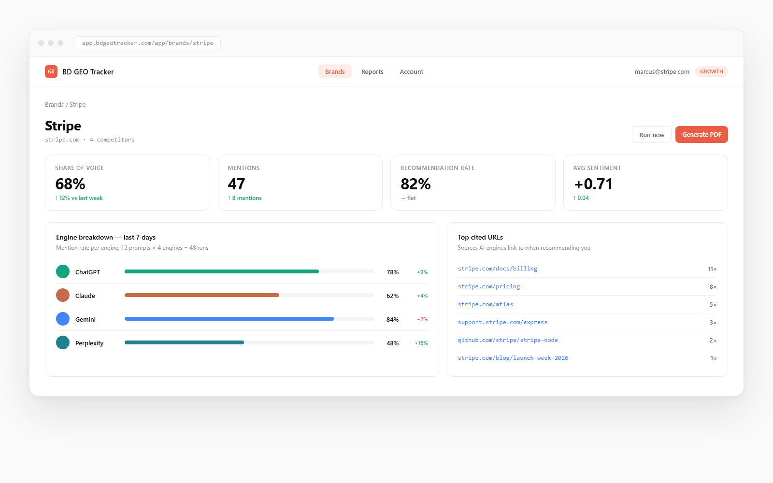Select the Claude engine orange circle icon
This screenshot has height=483, width=773.
[x=63, y=295]
